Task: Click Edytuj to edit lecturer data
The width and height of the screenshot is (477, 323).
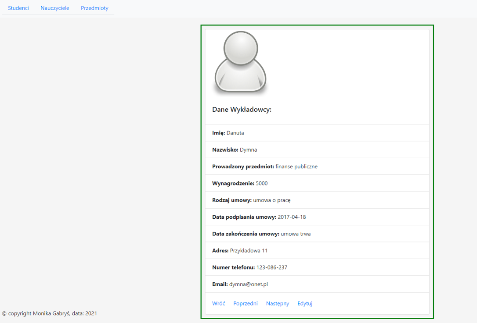Action: tap(305, 303)
